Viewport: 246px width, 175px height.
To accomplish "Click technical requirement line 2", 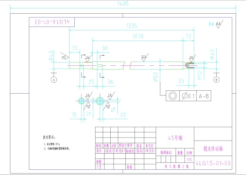I will point(57,149).
